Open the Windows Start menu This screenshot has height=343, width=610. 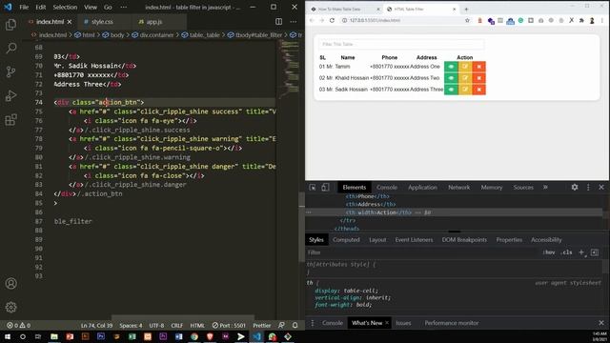pos(8,336)
